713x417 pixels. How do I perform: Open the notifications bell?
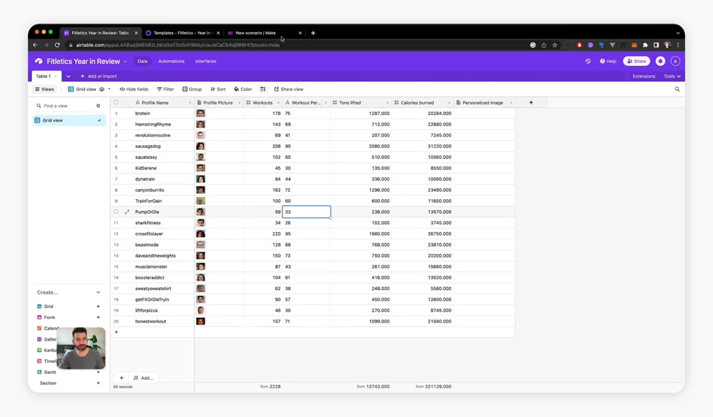coord(660,61)
